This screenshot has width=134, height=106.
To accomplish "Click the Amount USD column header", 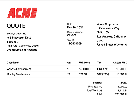I will click(x=120, y=63).
